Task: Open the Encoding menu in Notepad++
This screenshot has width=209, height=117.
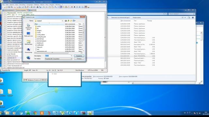Action: click(x=22, y=5)
